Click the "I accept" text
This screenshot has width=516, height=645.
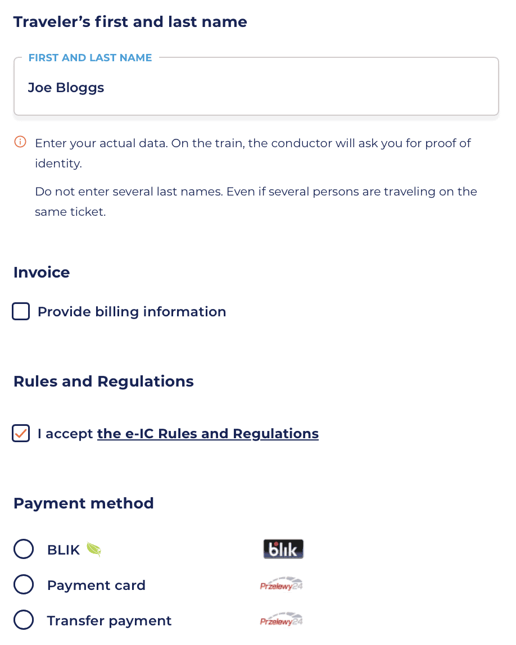[x=65, y=434]
